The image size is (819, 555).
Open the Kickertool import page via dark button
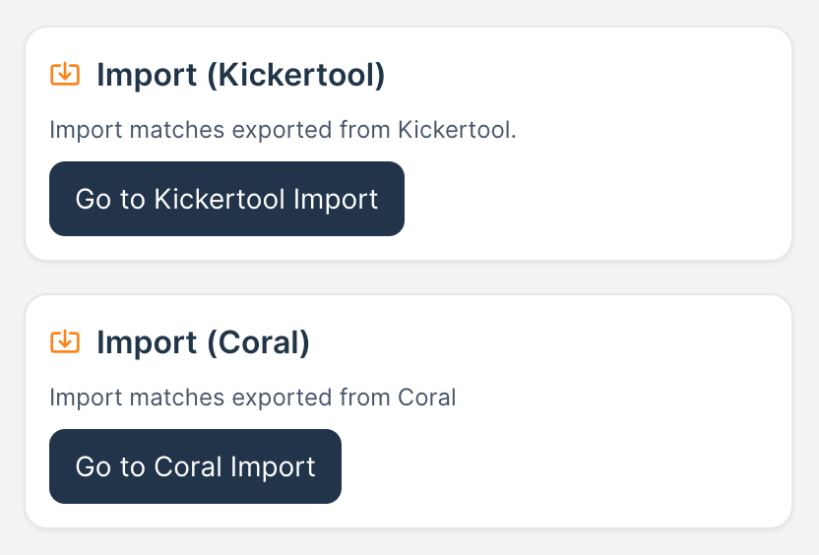point(226,199)
